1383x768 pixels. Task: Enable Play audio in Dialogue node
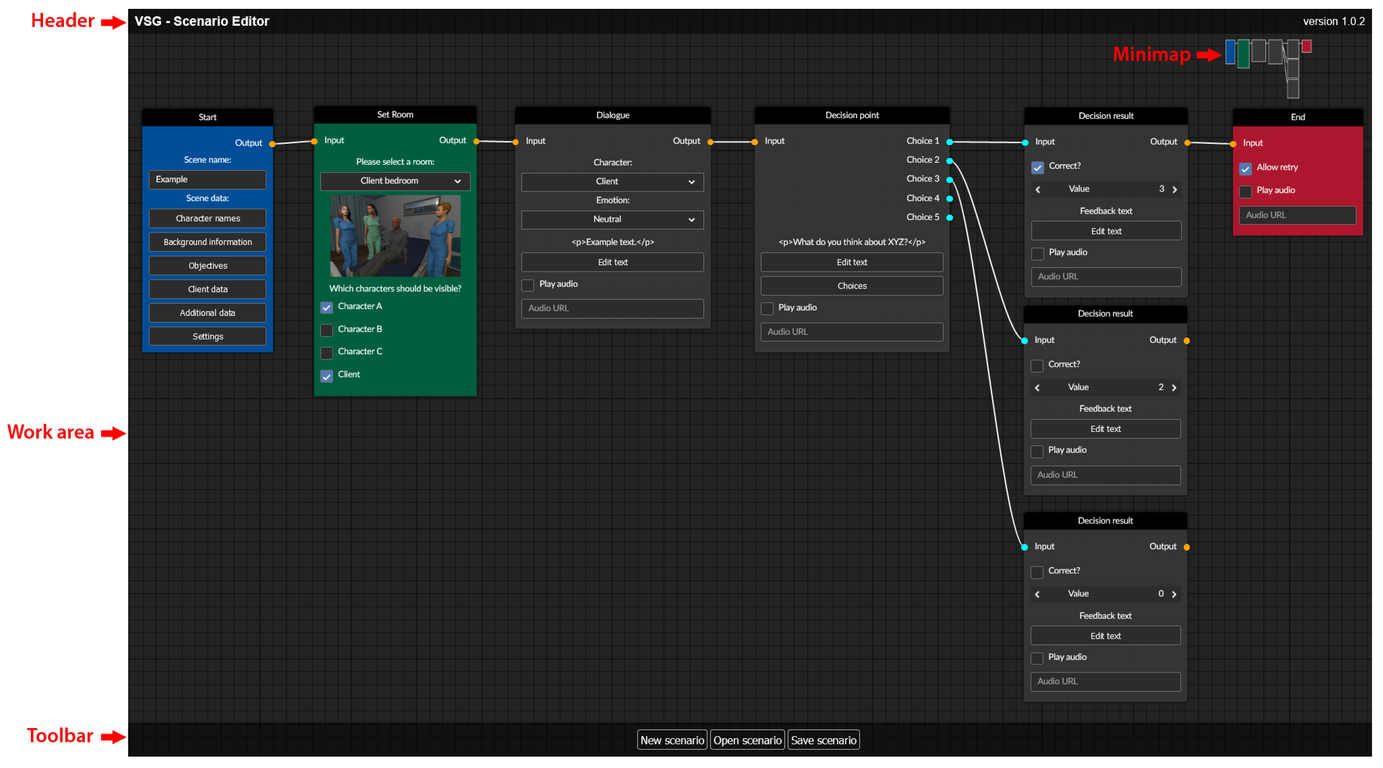click(528, 285)
